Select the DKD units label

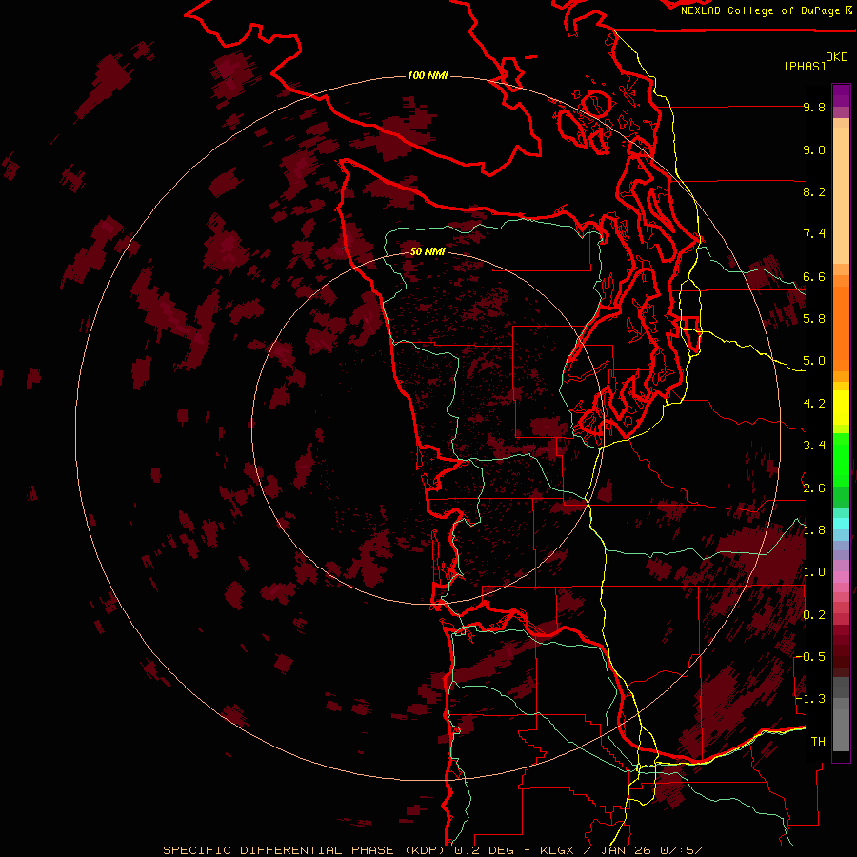837,57
